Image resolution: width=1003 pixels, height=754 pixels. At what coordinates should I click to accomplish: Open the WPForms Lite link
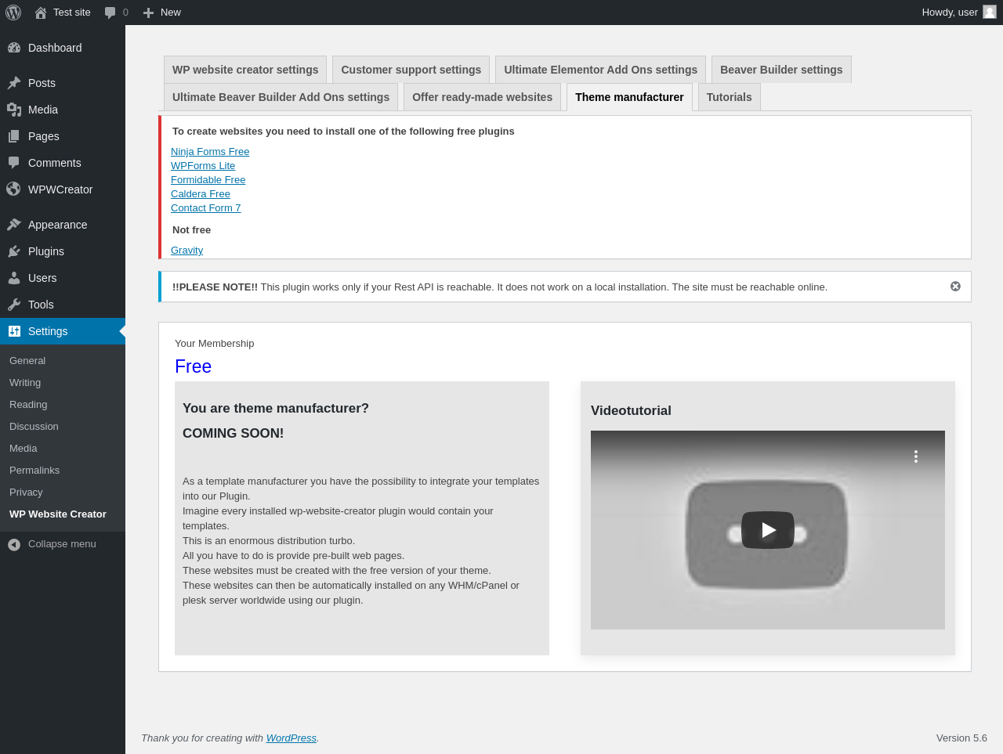203,166
